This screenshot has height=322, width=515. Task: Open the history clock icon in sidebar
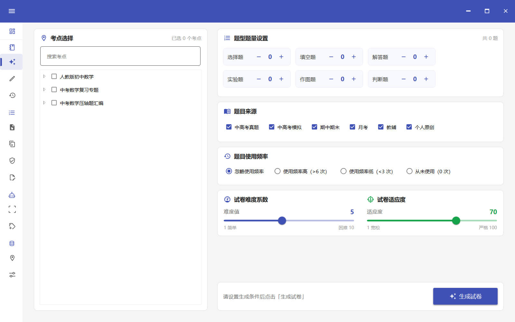pos(12,95)
